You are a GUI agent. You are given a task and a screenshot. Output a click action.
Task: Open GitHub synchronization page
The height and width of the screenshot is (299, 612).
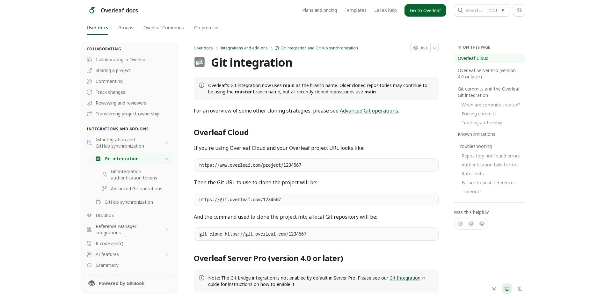point(128,202)
